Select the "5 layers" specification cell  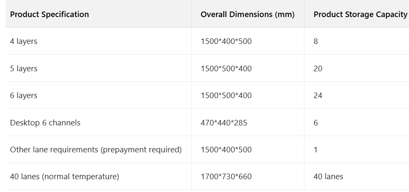coord(24,69)
